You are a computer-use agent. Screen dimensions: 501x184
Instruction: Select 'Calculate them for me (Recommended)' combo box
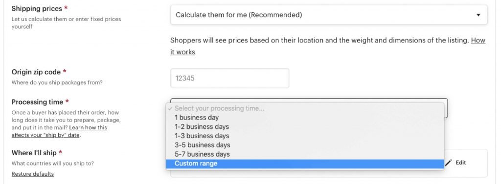(329, 15)
